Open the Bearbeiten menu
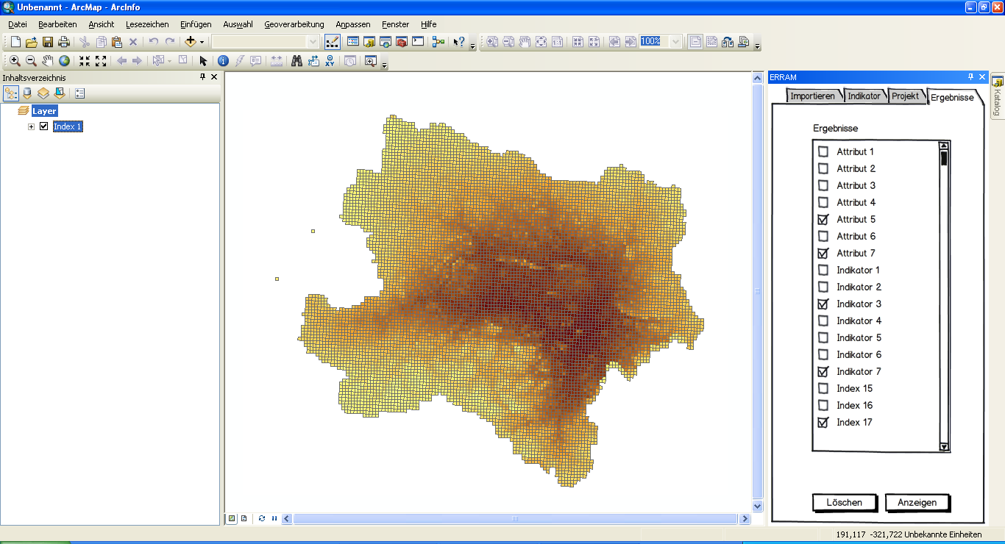 (57, 24)
